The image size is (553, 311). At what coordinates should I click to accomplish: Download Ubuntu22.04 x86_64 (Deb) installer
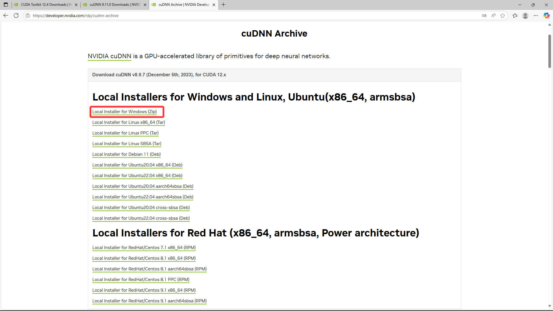pyautogui.click(x=137, y=176)
